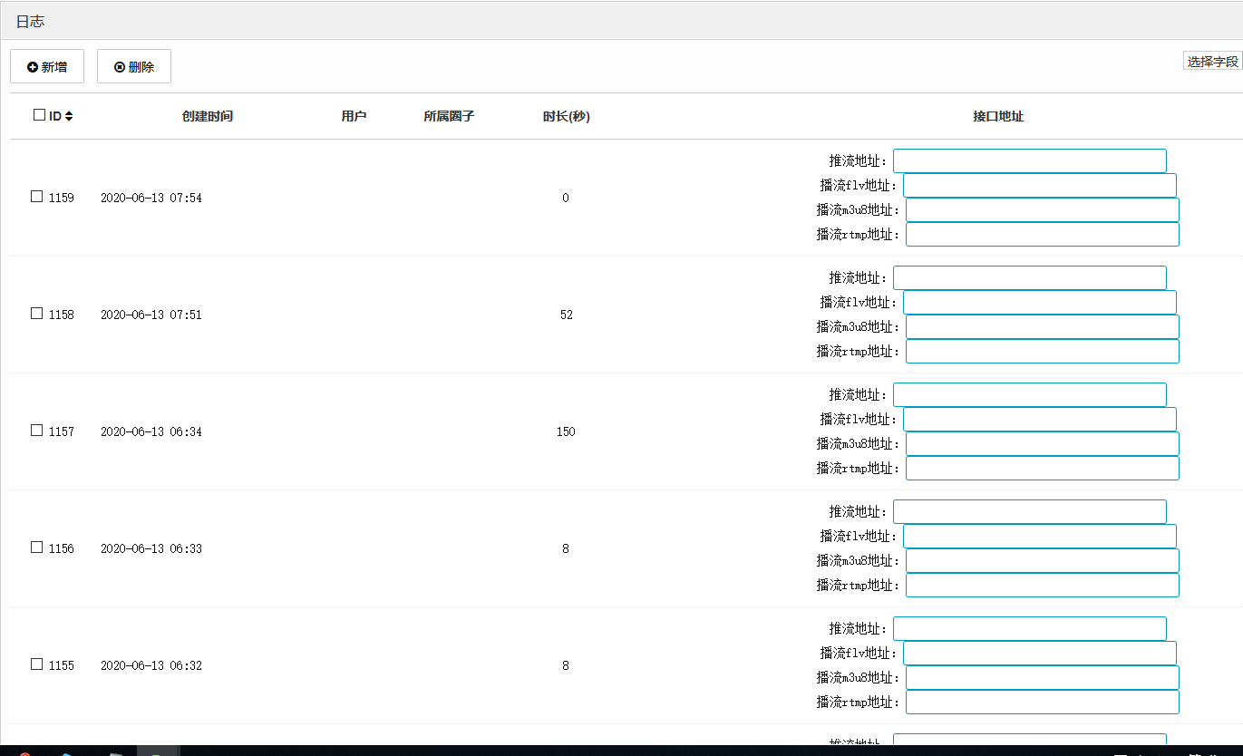Open the 选择字段 field selector
Viewport: 1243px width, 756px height.
(1212, 62)
